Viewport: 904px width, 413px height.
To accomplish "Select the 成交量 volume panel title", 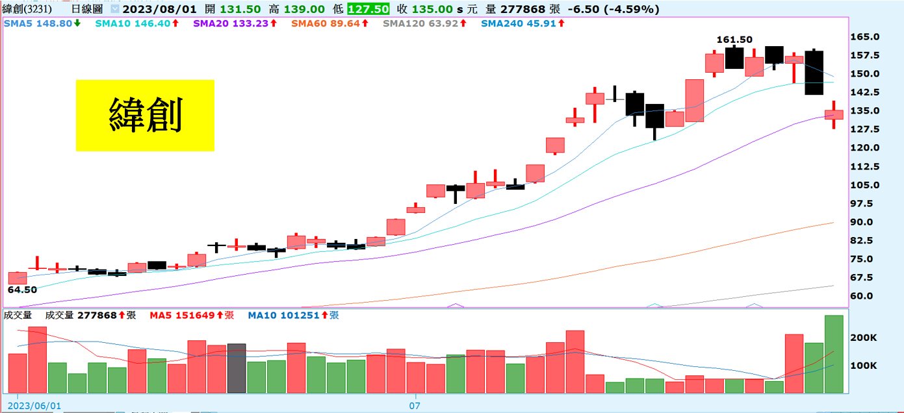I will [17, 316].
